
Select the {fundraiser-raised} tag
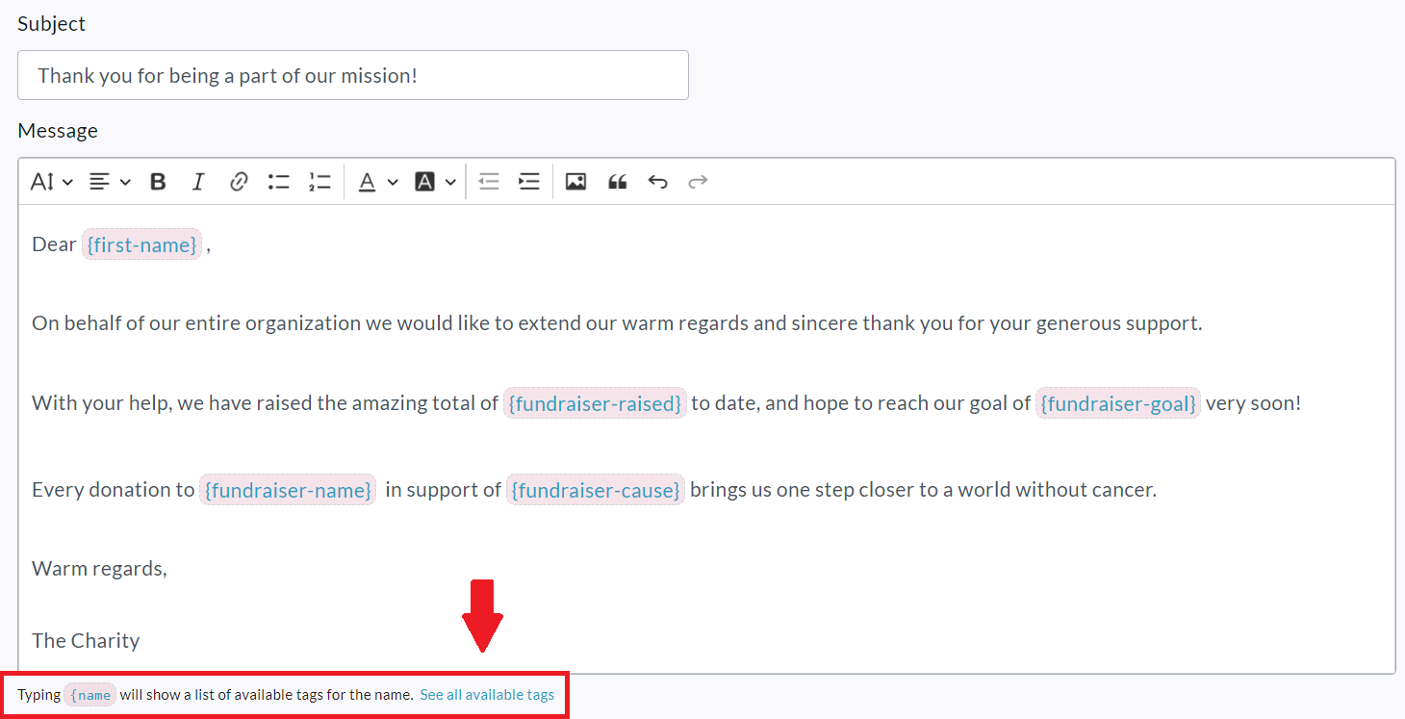(x=595, y=404)
